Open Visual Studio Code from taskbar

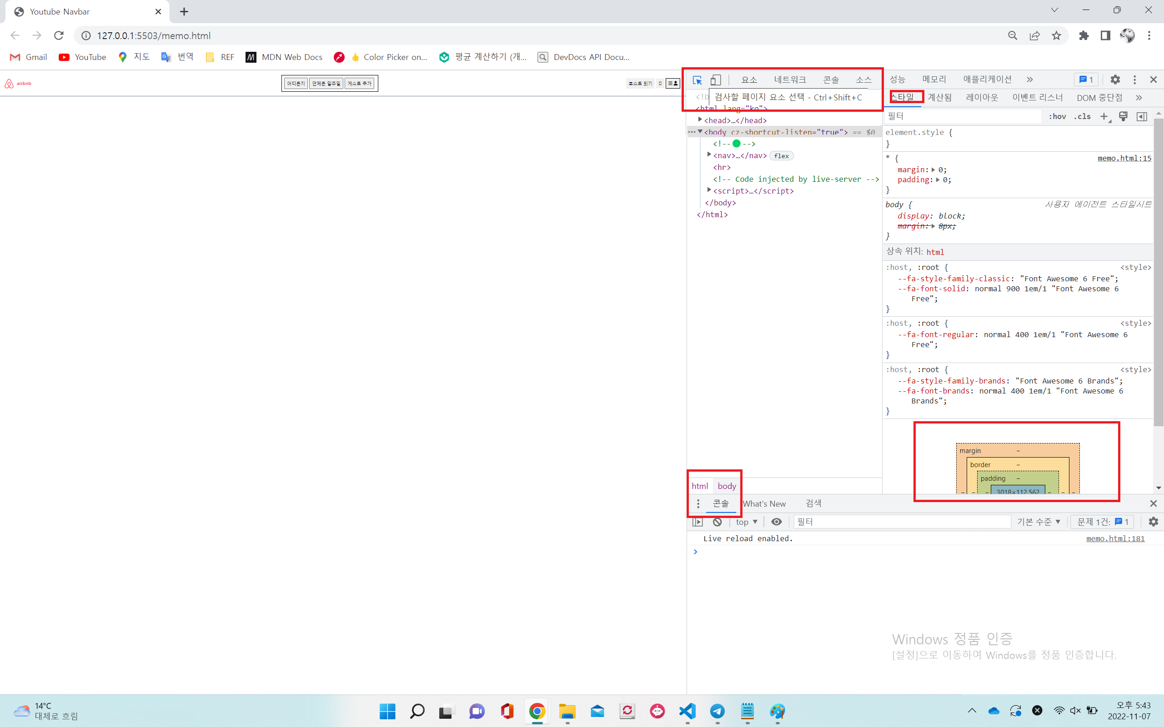pos(687,711)
